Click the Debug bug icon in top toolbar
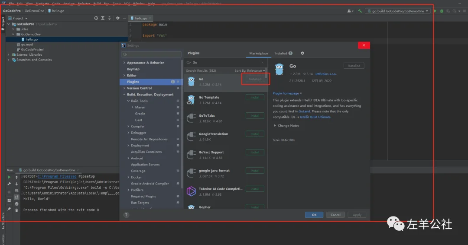Image resolution: width=468 pixels, height=245 pixels. pyautogui.click(x=442, y=11)
